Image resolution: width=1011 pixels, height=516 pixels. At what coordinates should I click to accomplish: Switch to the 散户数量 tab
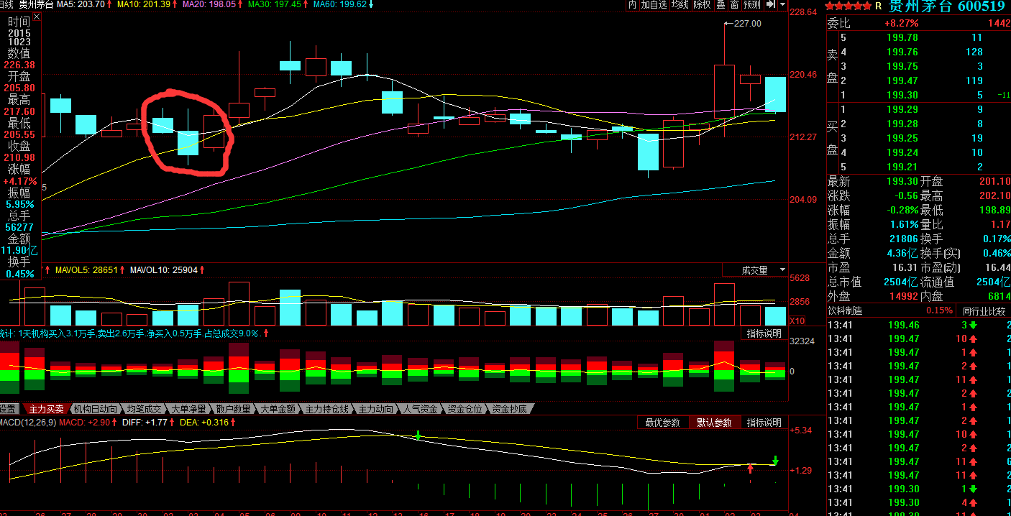[233, 409]
